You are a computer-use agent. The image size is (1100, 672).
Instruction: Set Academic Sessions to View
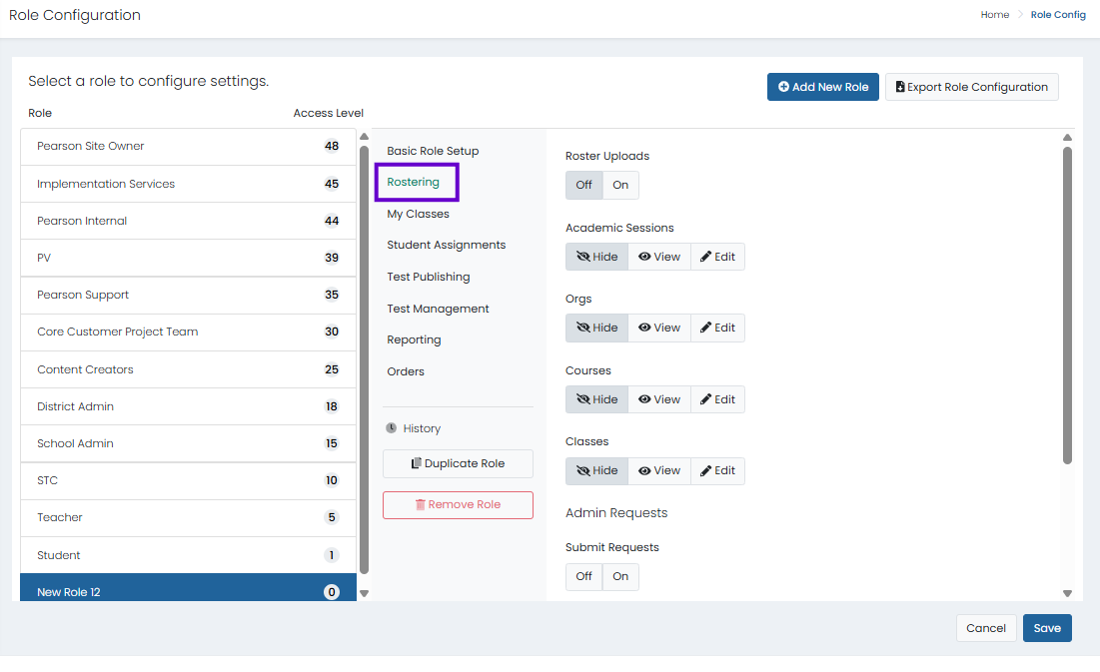(659, 257)
